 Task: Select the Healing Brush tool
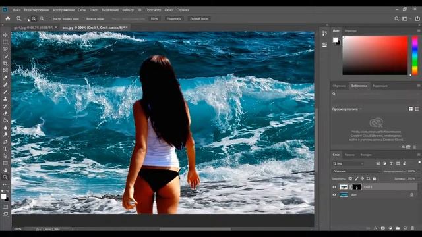(x=5, y=85)
